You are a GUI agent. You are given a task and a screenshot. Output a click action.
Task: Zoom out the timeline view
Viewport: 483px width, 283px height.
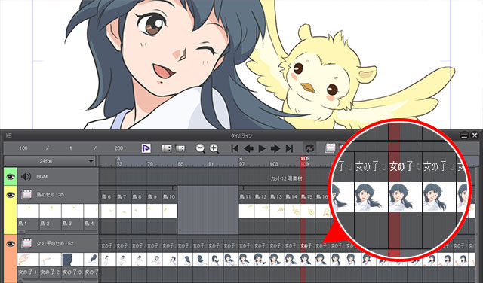click(201, 149)
